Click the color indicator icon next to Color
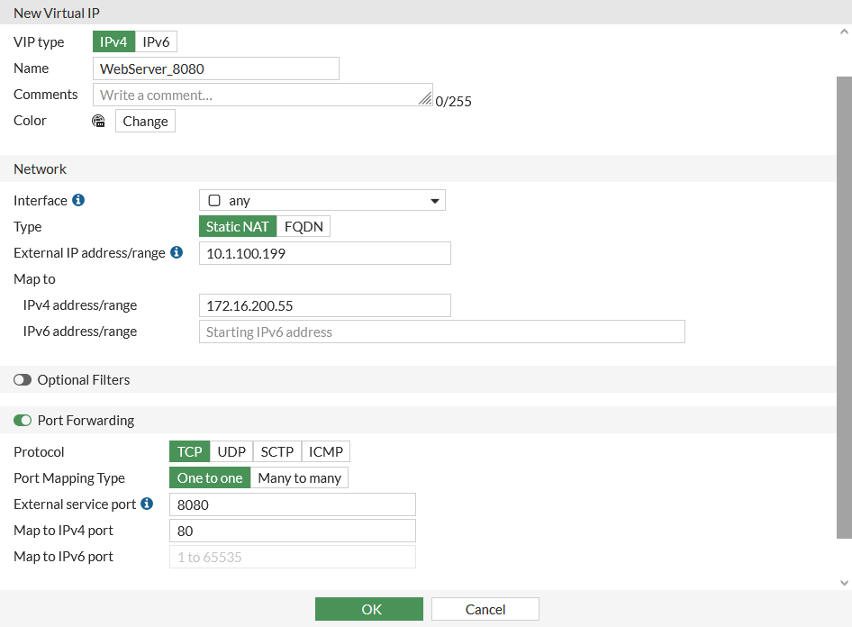 [98, 120]
